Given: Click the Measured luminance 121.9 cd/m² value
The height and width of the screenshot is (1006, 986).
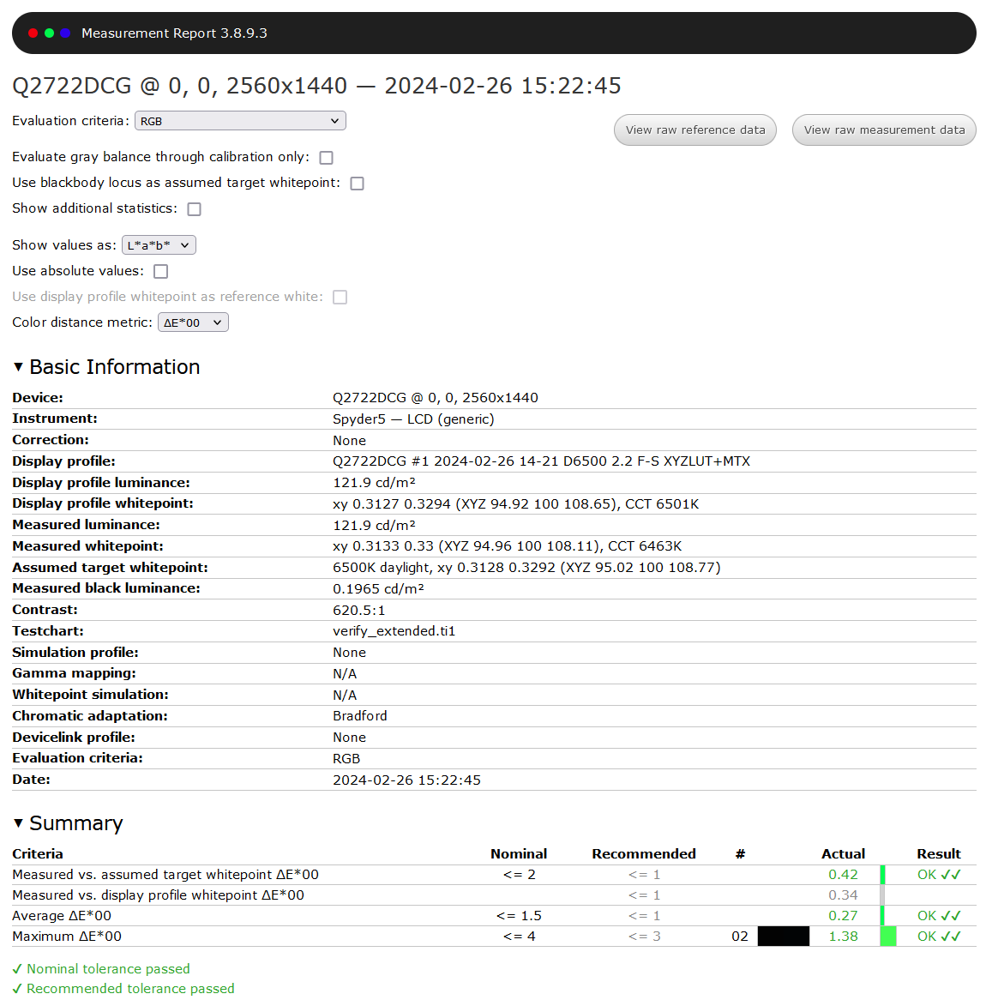Looking at the screenshot, I should pyautogui.click(x=374, y=525).
